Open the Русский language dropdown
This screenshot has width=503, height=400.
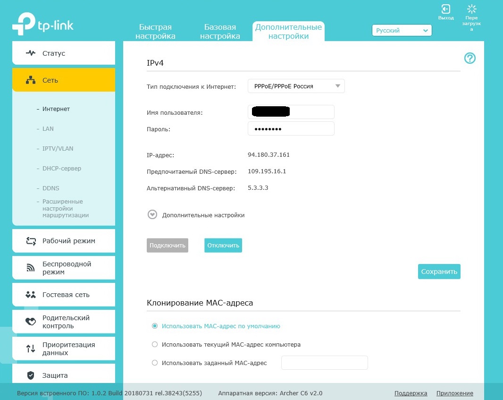pos(402,30)
